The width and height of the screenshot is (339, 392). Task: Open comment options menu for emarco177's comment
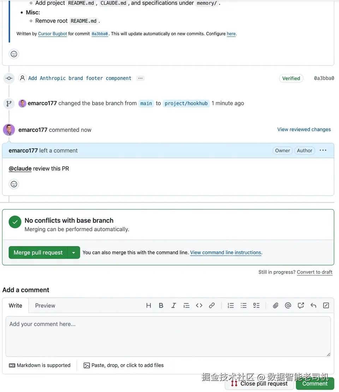[x=323, y=151]
